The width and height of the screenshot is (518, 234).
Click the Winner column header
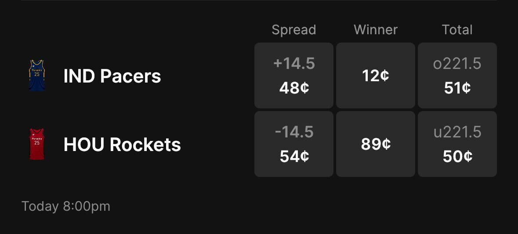click(x=376, y=30)
